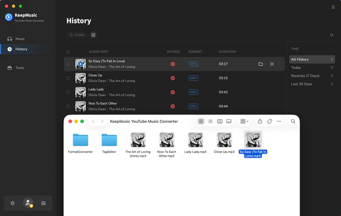This screenshot has height=216, width=341.
Task: Check the Close Up row checkbox
Action: pyautogui.click(x=68, y=78)
